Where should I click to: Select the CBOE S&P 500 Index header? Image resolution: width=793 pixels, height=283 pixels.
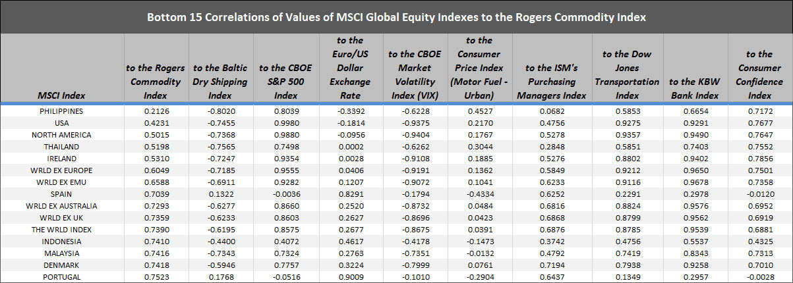[286, 82]
